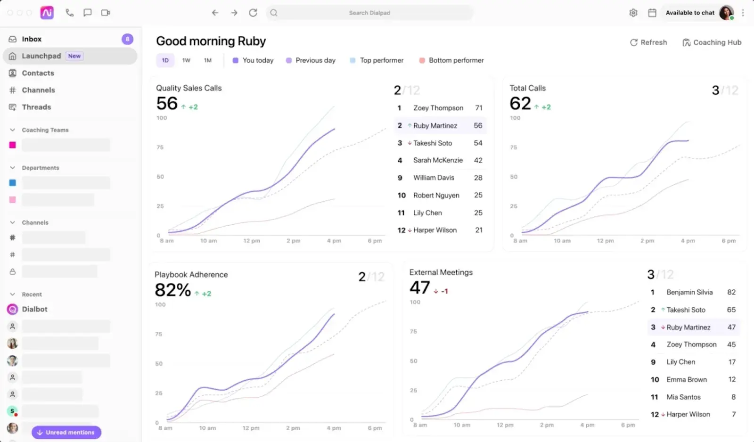Select the 1D time range toggle
This screenshot has height=442, width=754.
[165, 60]
